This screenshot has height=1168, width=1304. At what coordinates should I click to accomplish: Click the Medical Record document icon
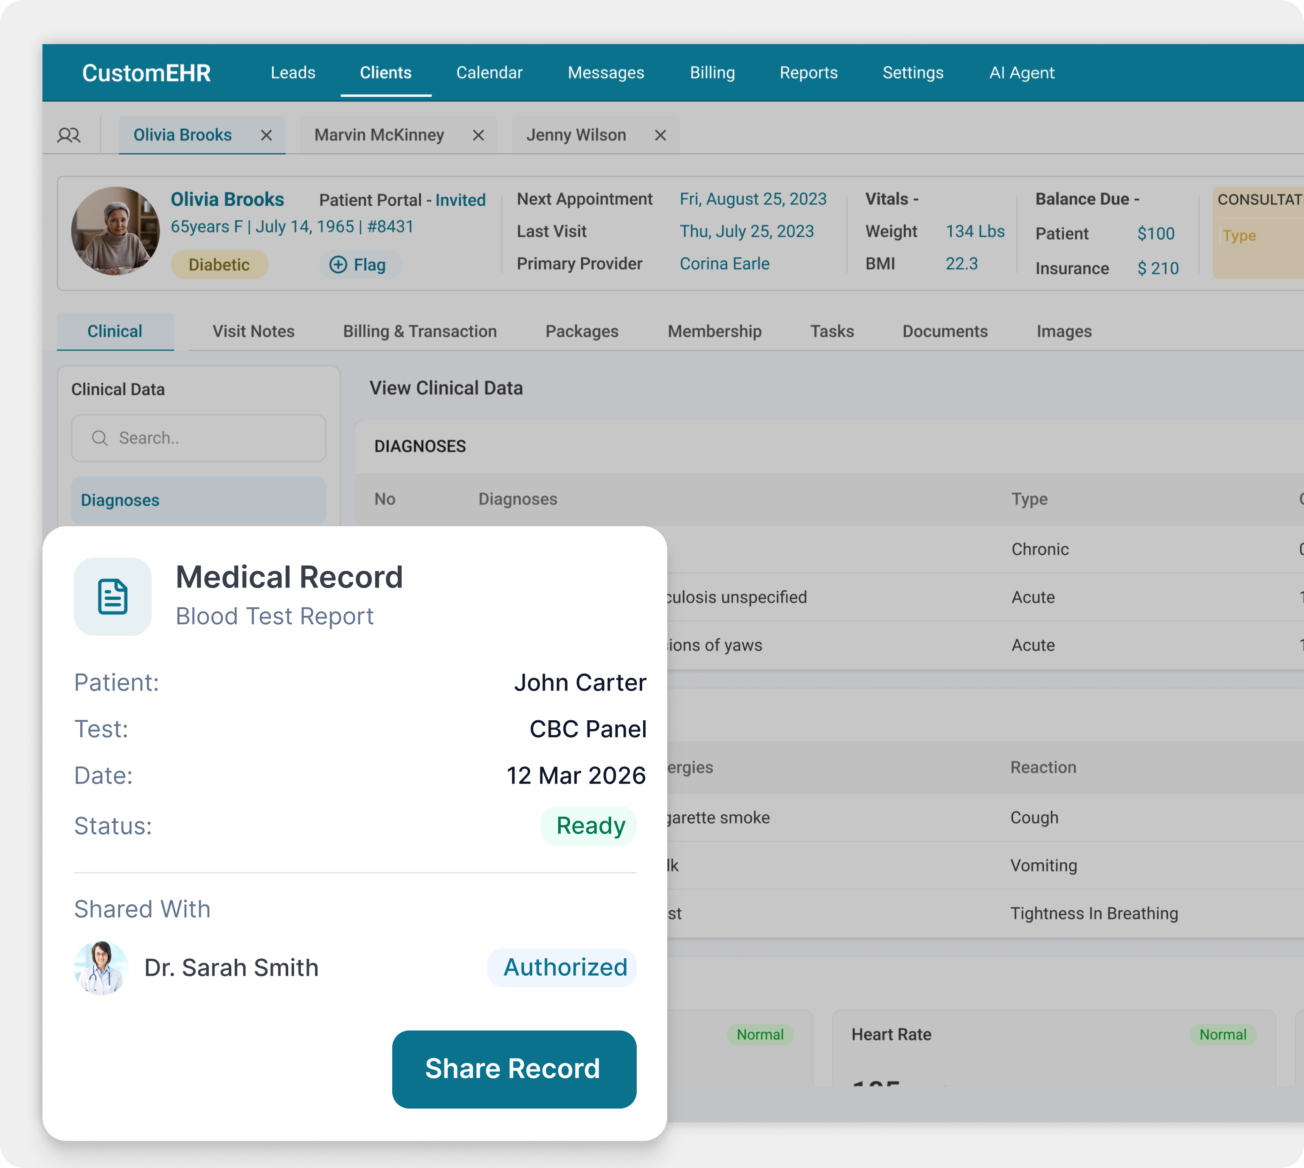pos(113,596)
